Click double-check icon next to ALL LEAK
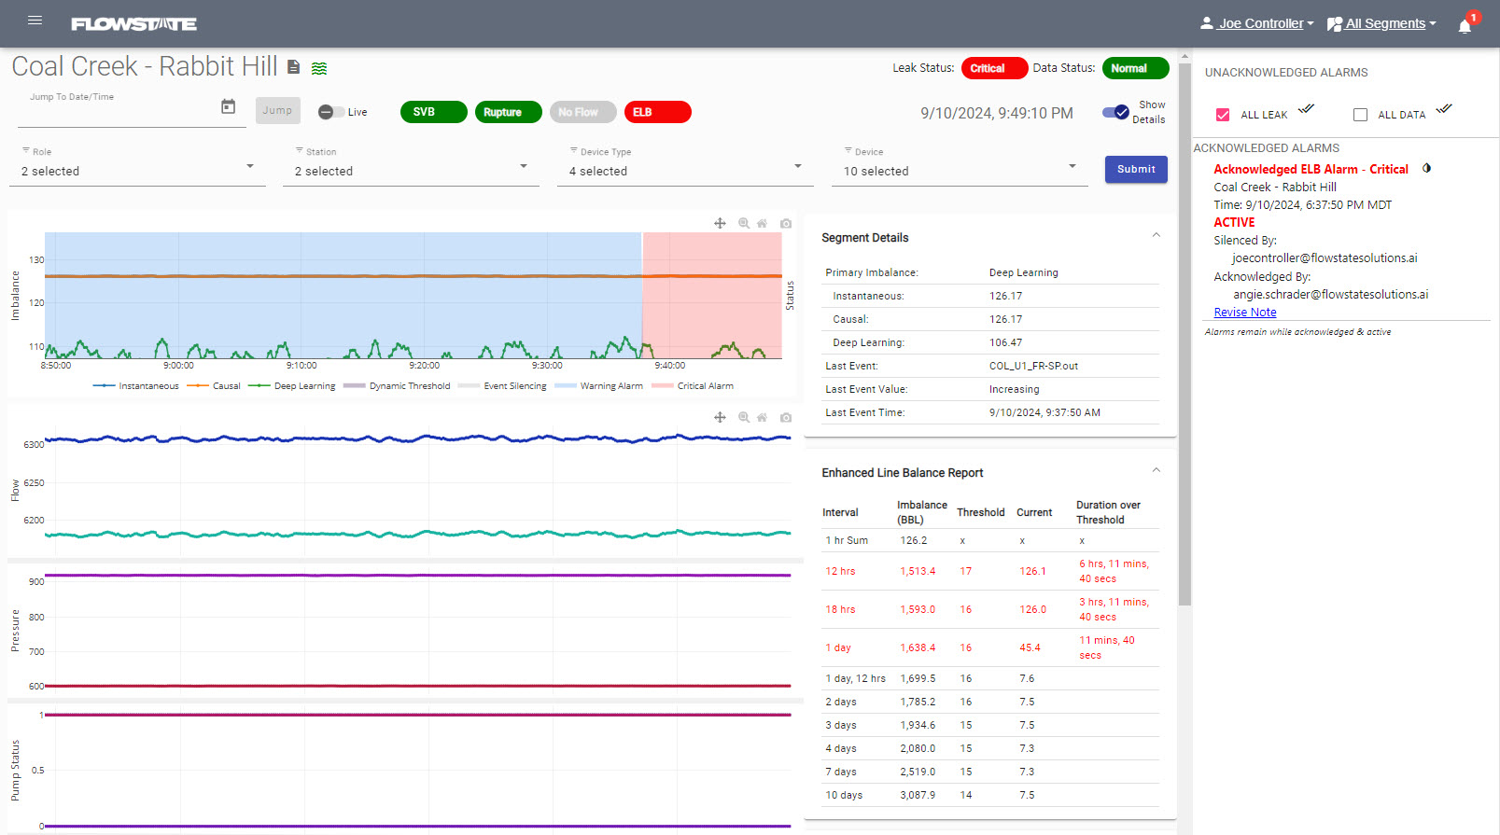 click(x=1307, y=109)
